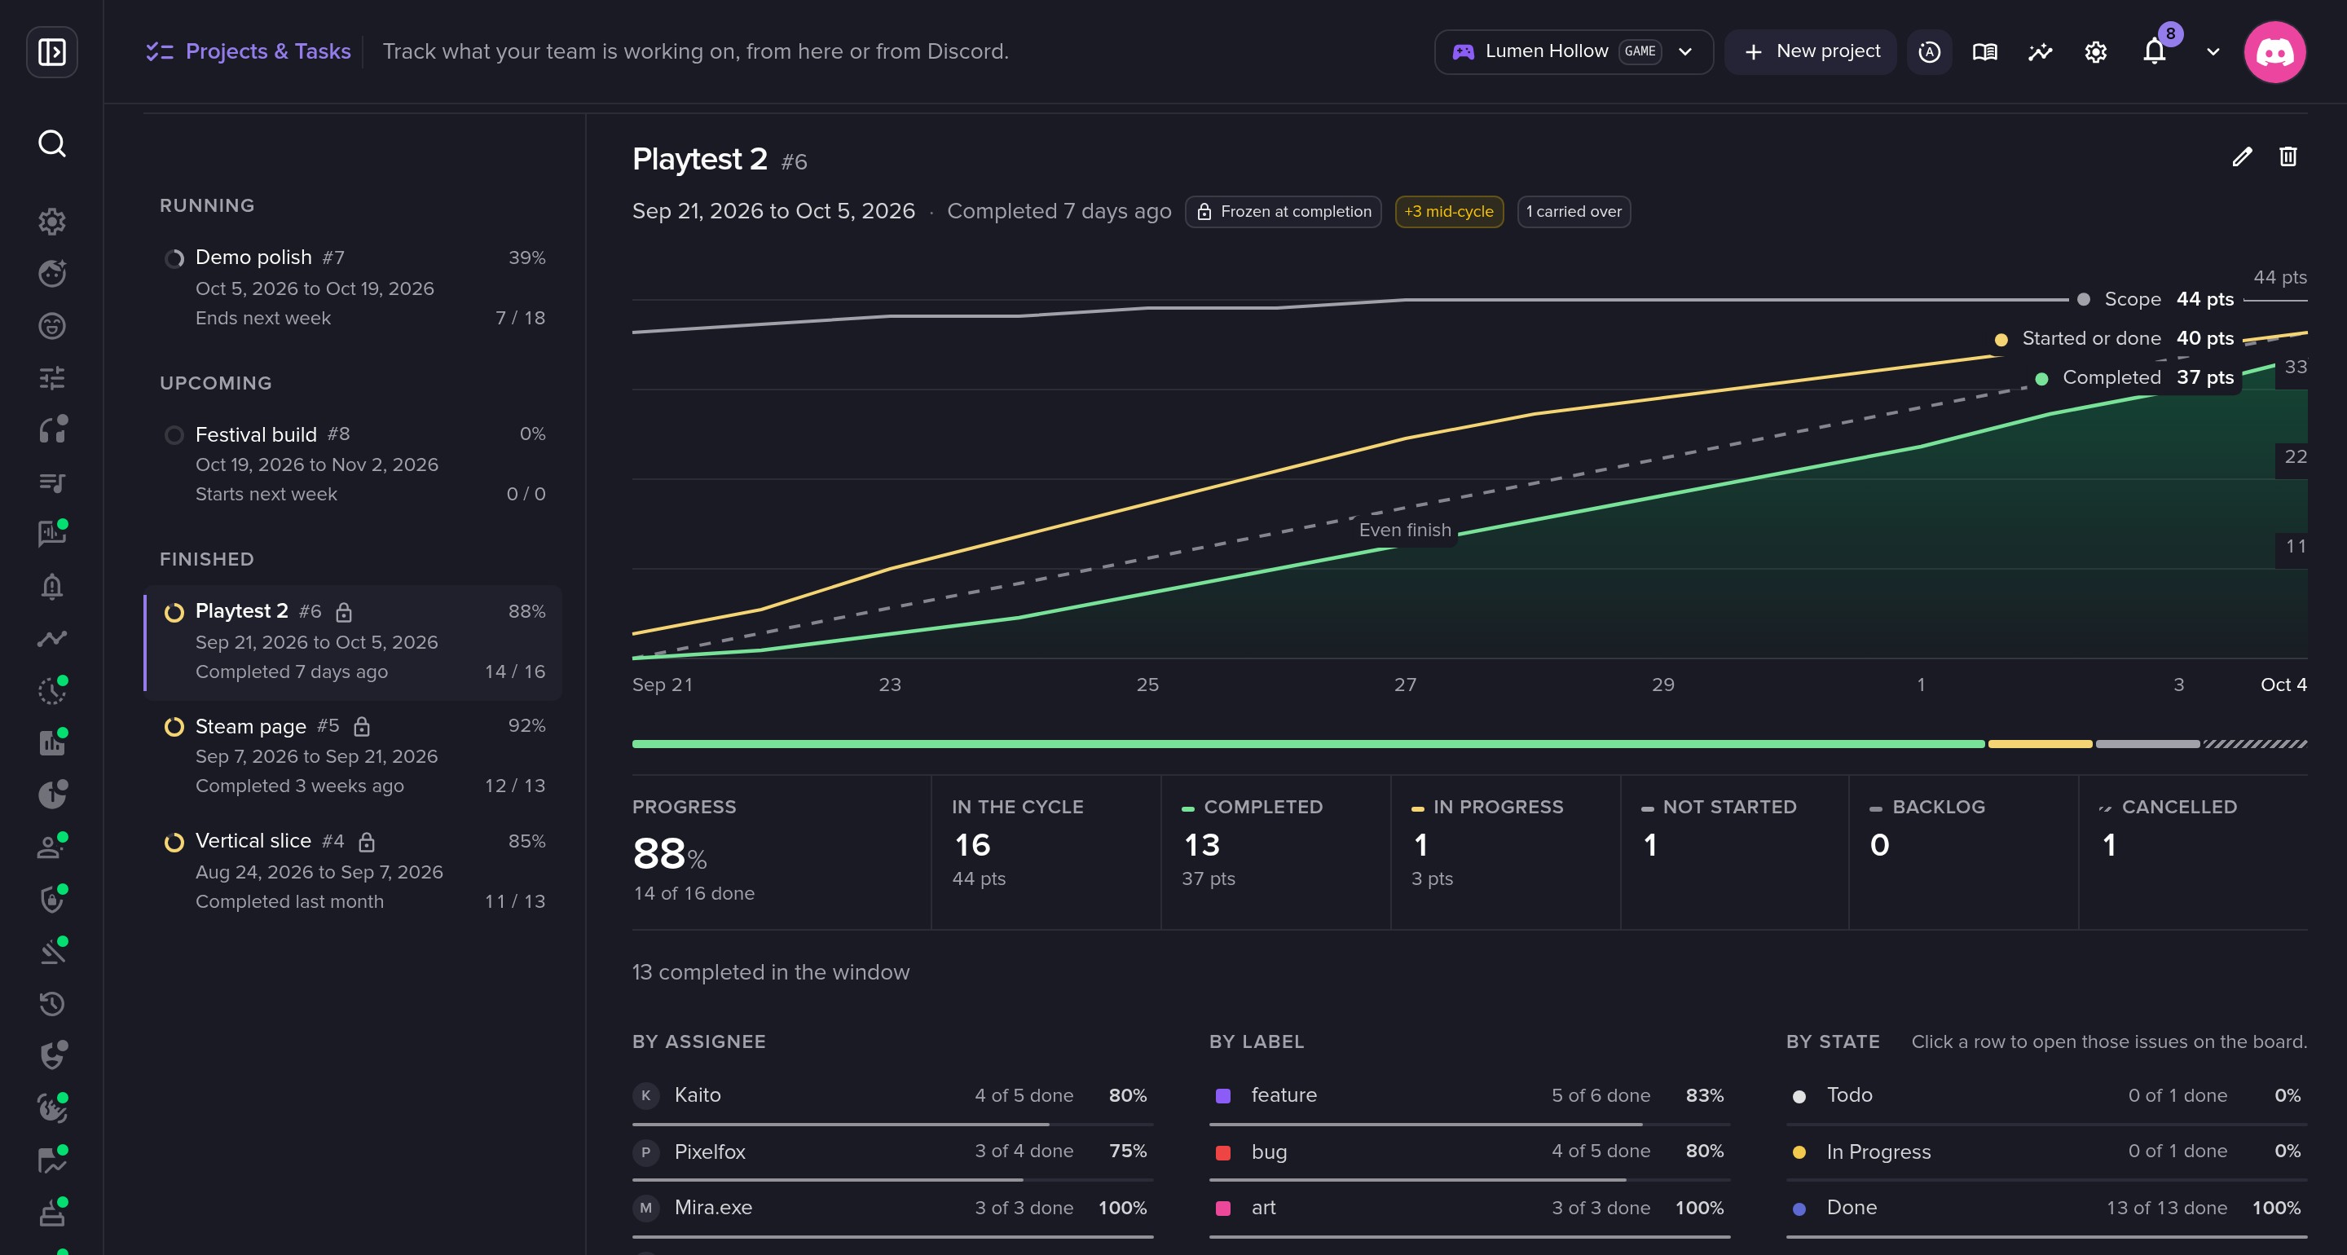Select the Playtest 2 #6 cycle row

pyautogui.click(x=354, y=641)
